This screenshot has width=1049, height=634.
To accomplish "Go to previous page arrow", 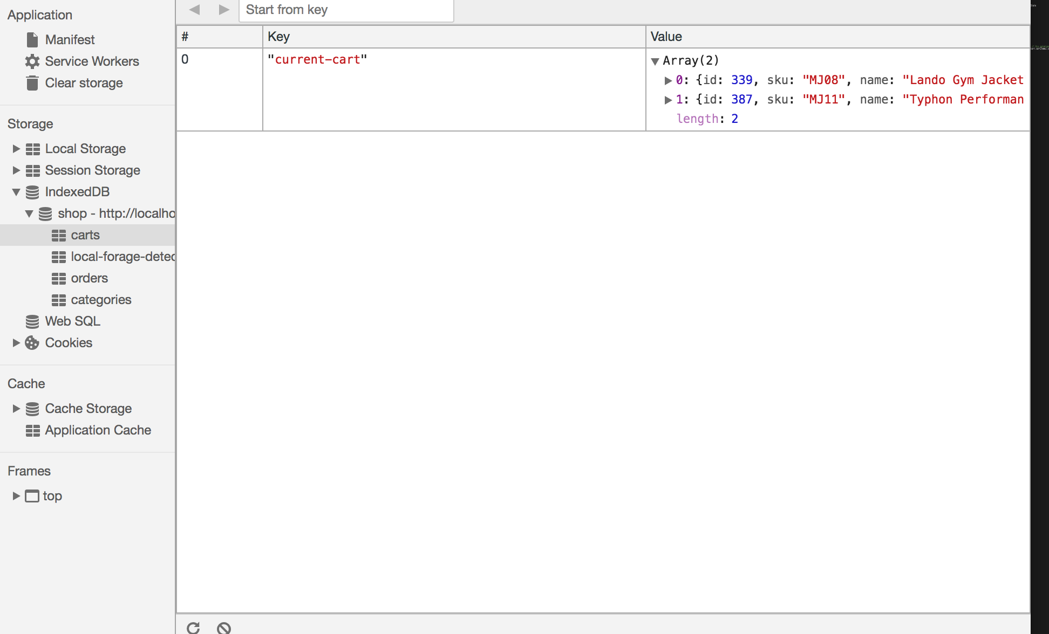I will [x=195, y=10].
